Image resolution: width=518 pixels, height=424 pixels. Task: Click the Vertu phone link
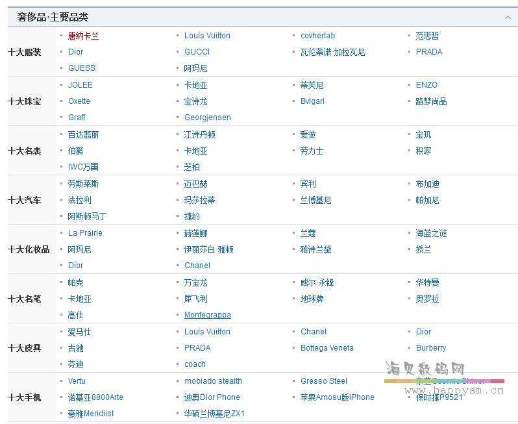click(x=77, y=381)
